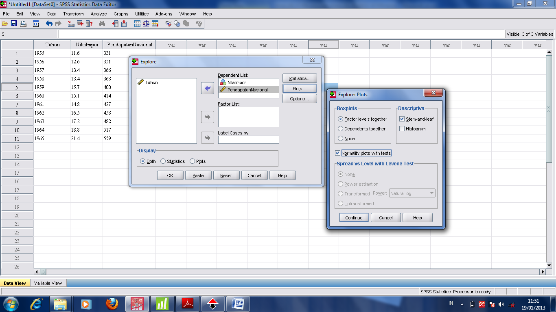Click the Label Cases by input field

(249, 140)
